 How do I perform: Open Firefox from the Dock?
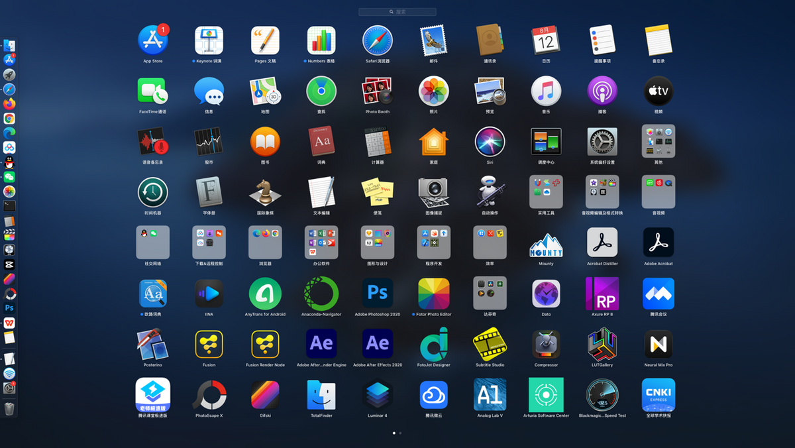(x=9, y=104)
